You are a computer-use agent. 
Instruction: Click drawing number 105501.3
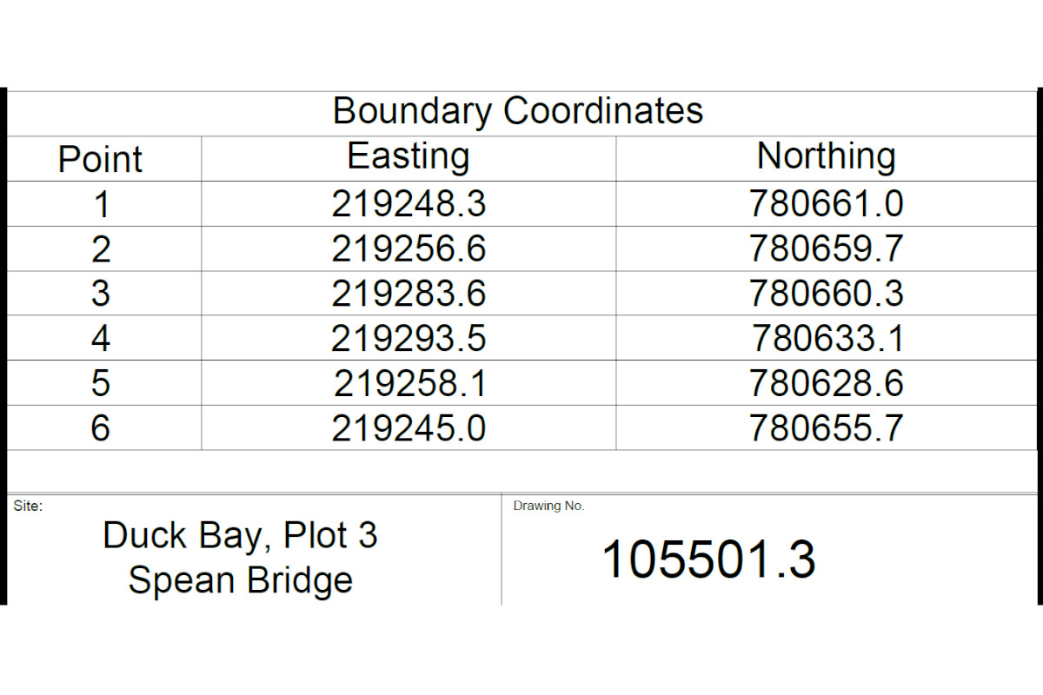coord(708,559)
